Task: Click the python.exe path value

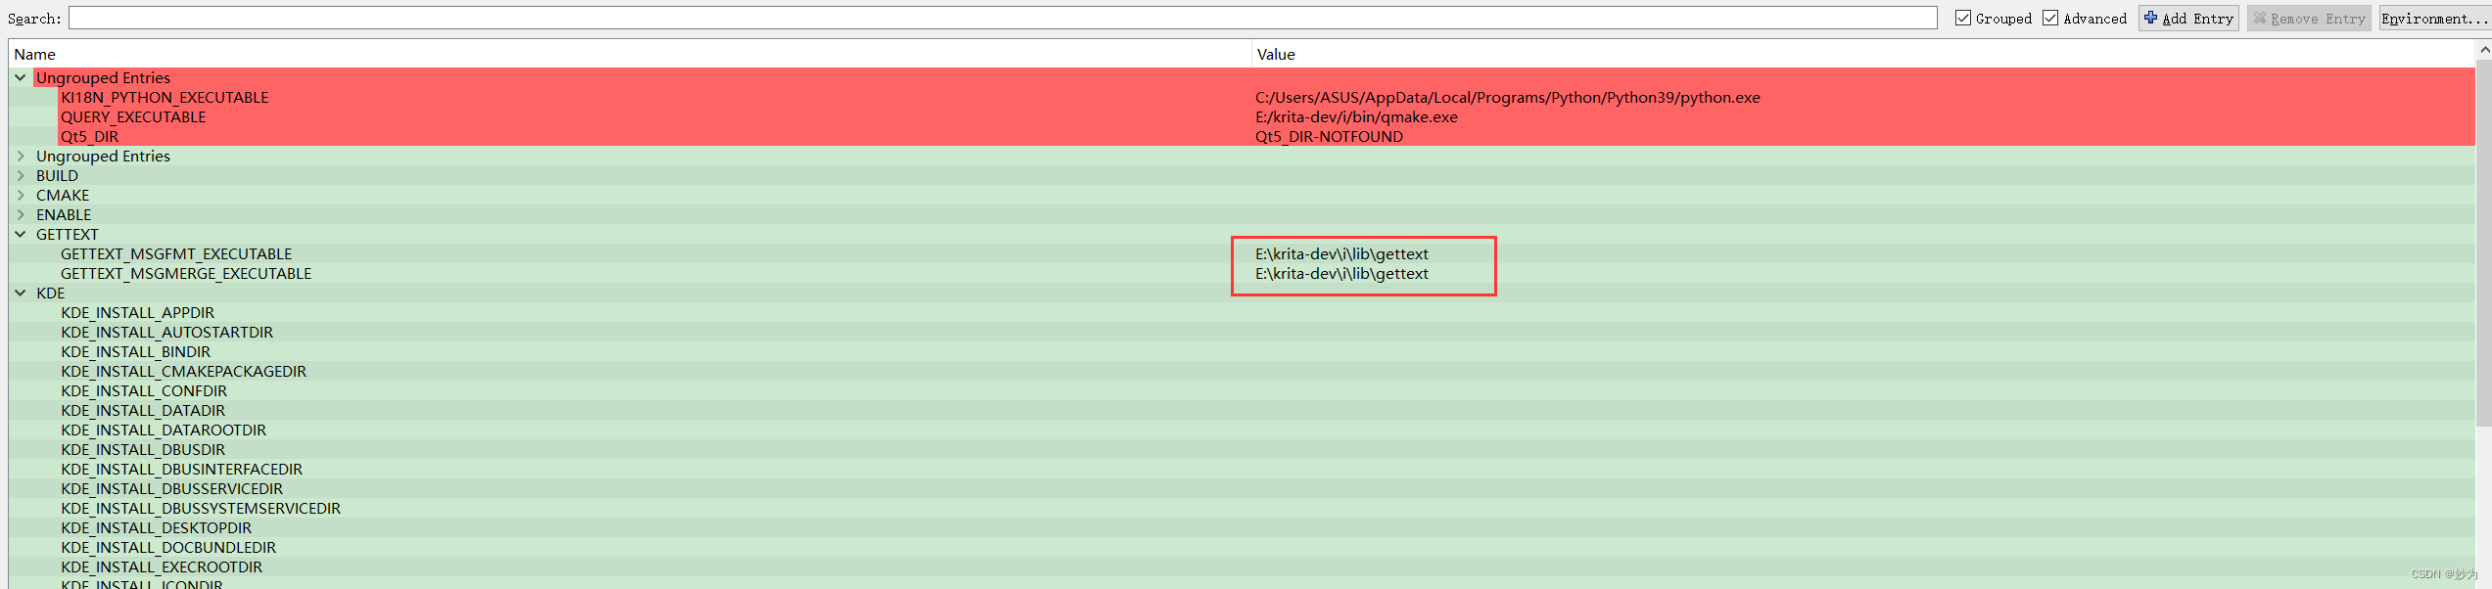Action: [x=1508, y=97]
